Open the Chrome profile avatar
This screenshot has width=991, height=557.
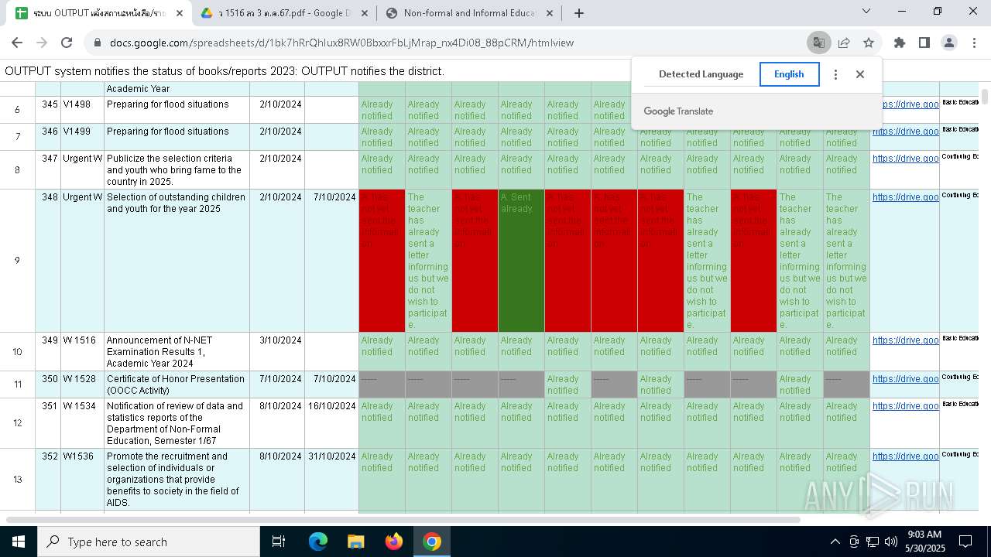click(949, 43)
